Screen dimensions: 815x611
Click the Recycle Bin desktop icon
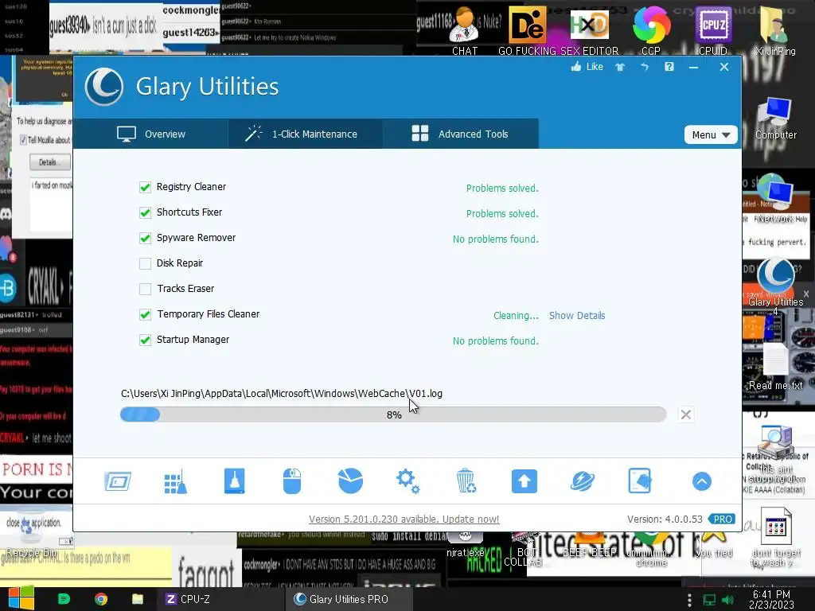[29, 535]
